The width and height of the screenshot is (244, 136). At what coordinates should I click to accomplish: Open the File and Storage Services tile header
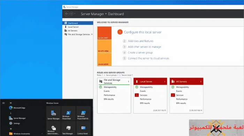click(114, 81)
